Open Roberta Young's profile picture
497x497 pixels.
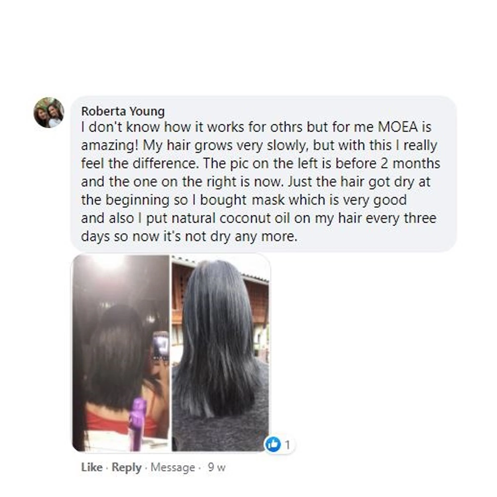point(49,112)
